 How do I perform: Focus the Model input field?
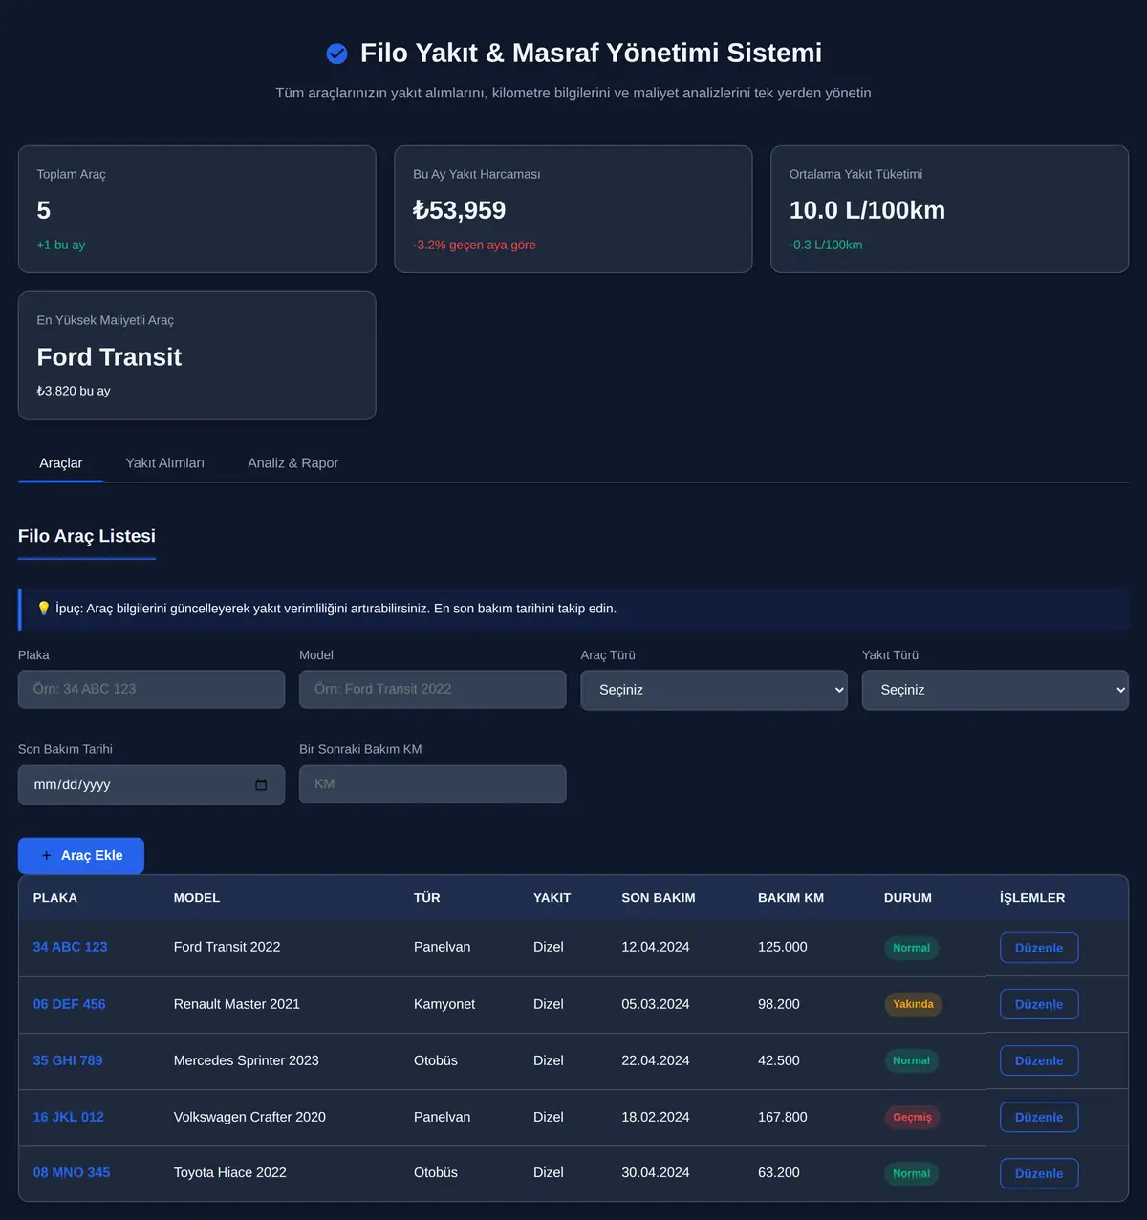coord(433,689)
